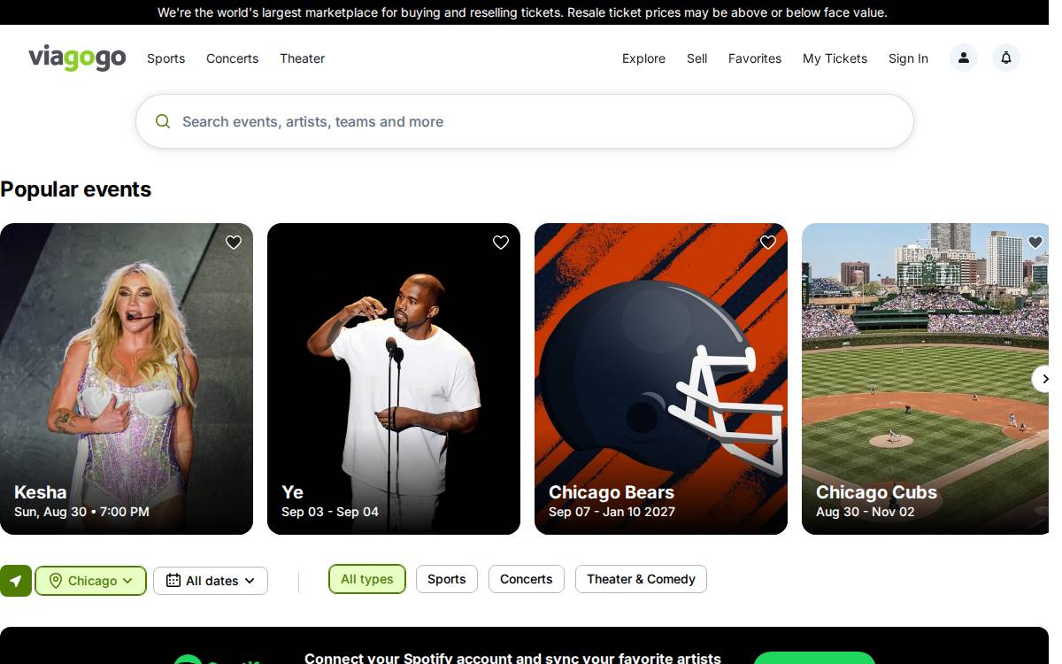The width and height of the screenshot is (1062, 664).
Task: Open the Chicago Bears event card
Action: (x=661, y=379)
